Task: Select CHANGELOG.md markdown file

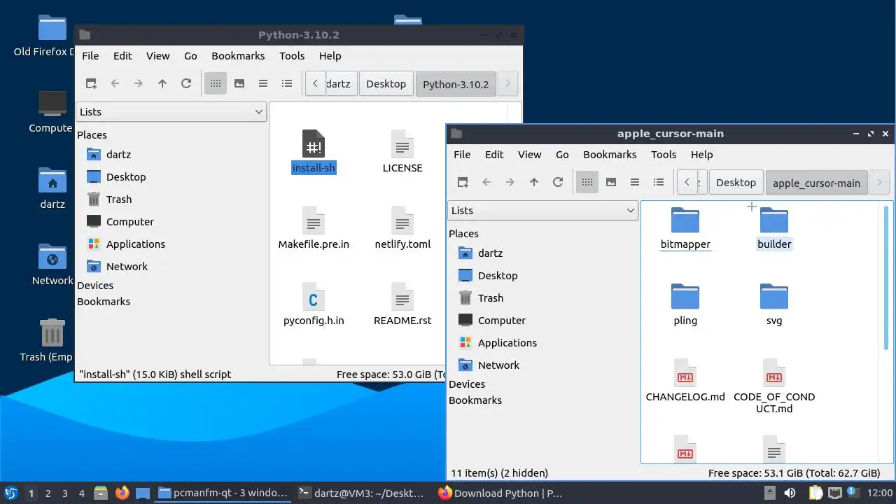Action: (685, 380)
